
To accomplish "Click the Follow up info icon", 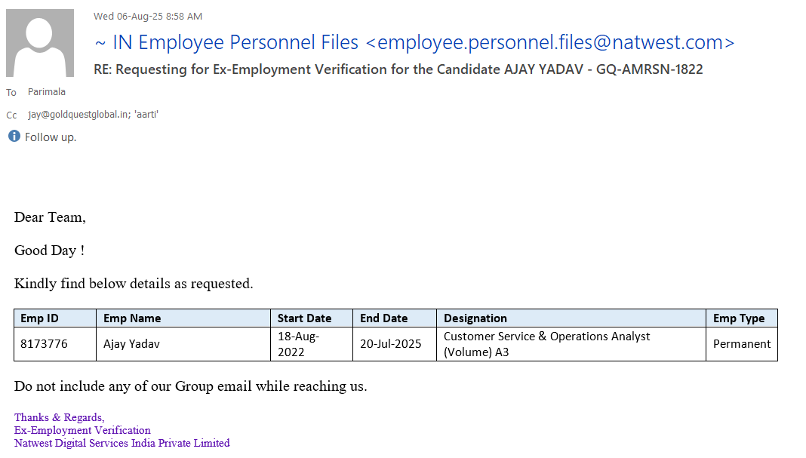I will pyautogui.click(x=14, y=137).
